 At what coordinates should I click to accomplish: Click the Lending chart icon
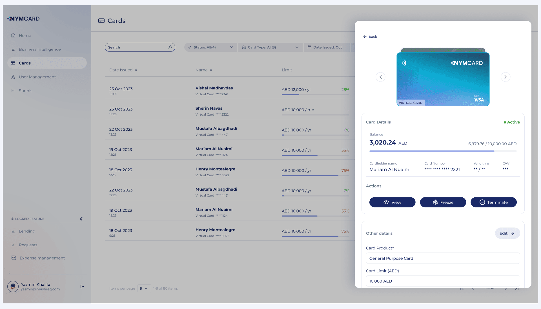coord(13,231)
